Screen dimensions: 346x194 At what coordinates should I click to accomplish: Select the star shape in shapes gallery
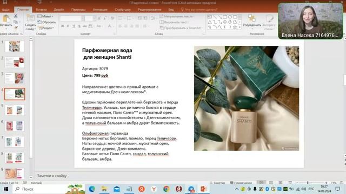[235, 27]
